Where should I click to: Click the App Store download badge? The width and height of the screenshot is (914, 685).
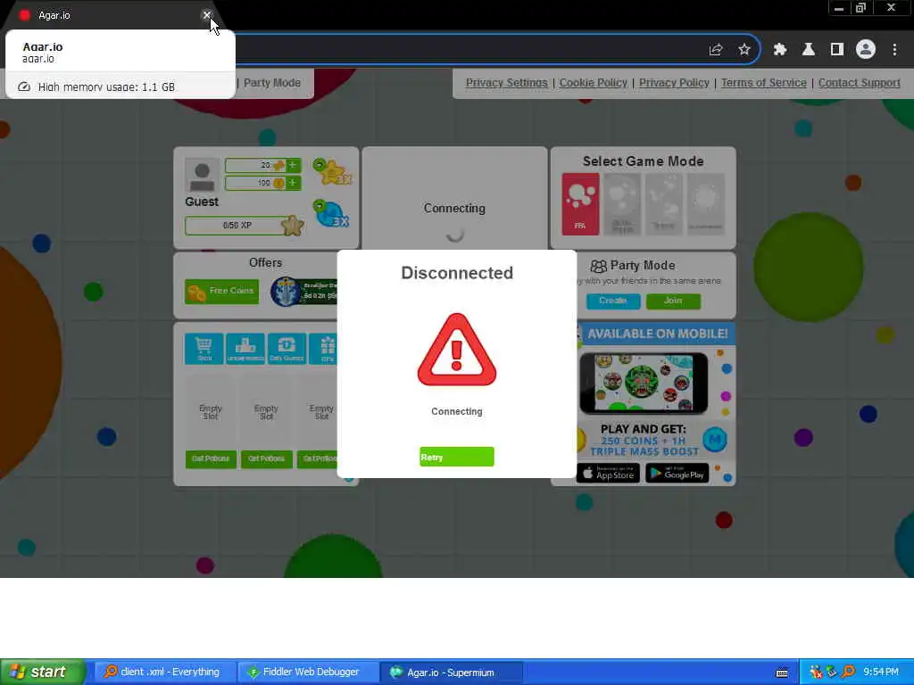pyautogui.click(x=608, y=474)
